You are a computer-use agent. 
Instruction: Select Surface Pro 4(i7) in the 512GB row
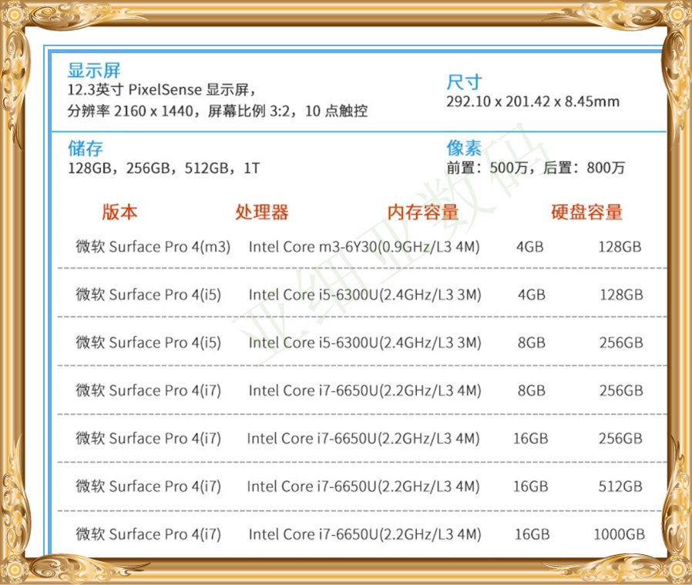[x=148, y=486]
